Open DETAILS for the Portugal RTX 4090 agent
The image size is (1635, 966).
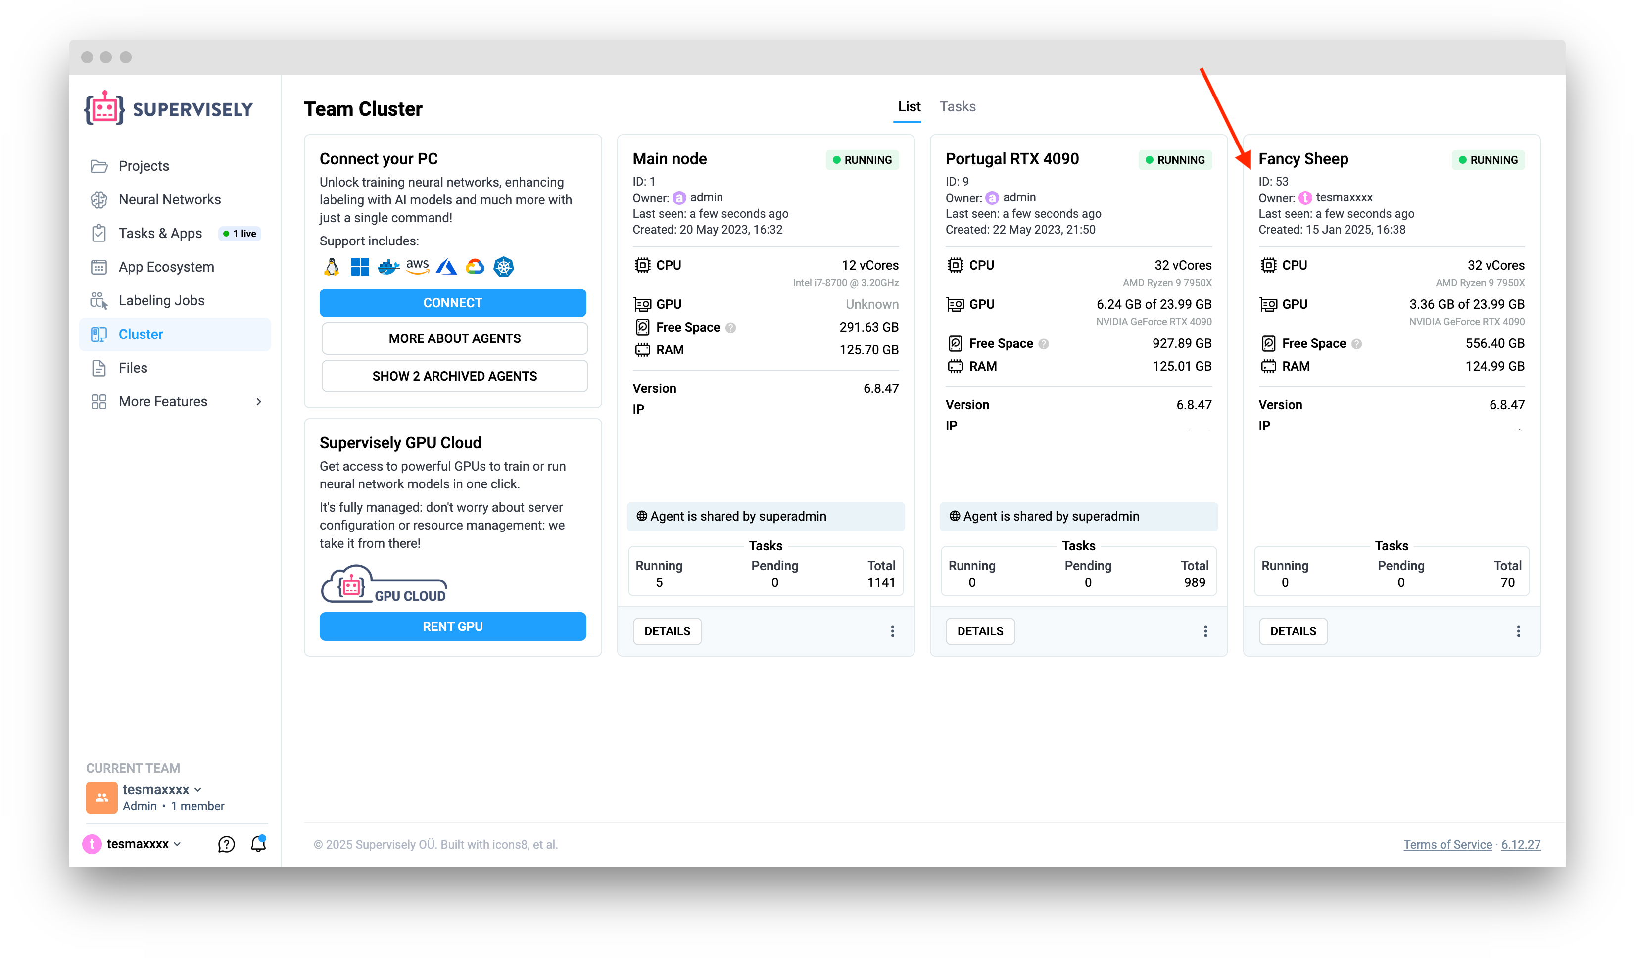980,631
